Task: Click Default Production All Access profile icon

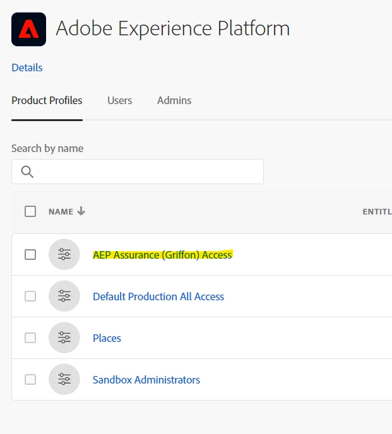Action: tap(64, 296)
